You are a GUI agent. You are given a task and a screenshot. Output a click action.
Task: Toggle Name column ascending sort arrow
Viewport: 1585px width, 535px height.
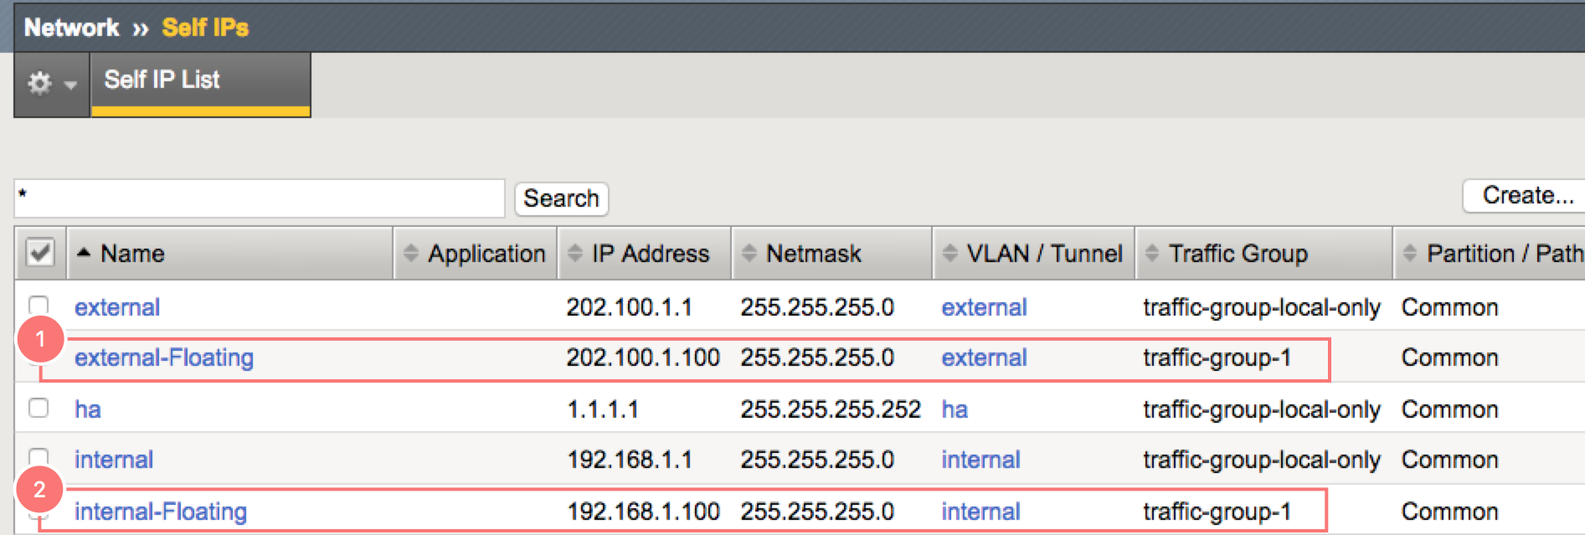(84, 252)
